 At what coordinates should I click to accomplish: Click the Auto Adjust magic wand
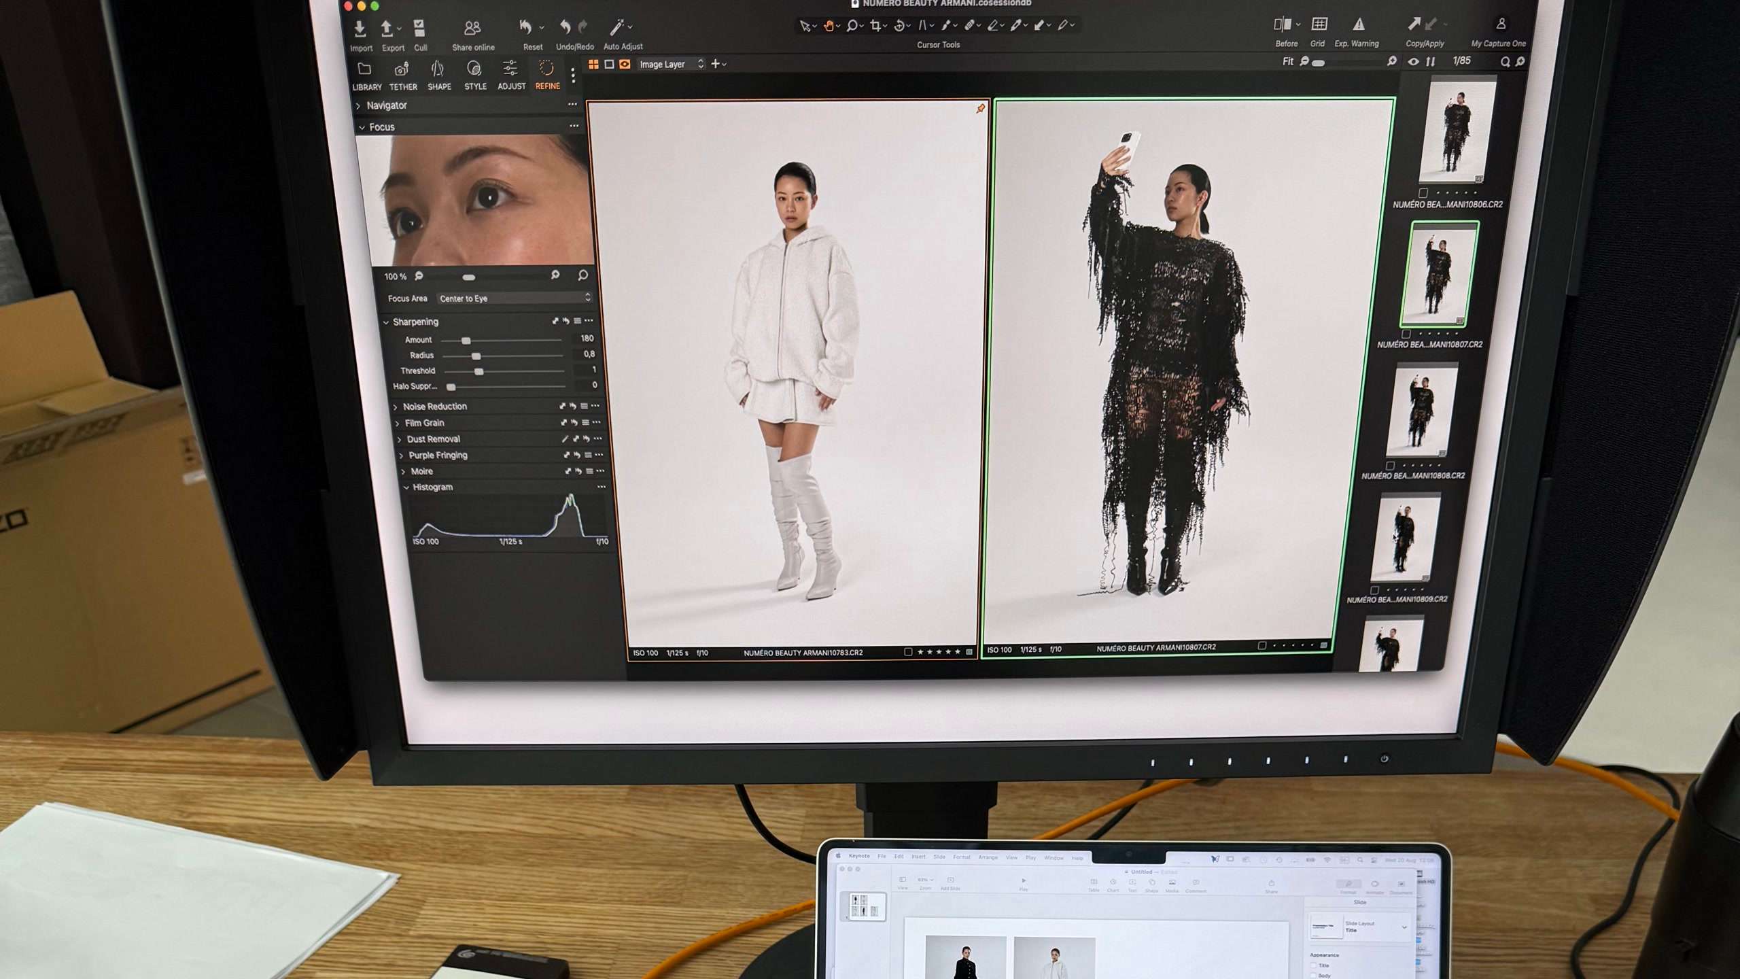click(616, 27)
